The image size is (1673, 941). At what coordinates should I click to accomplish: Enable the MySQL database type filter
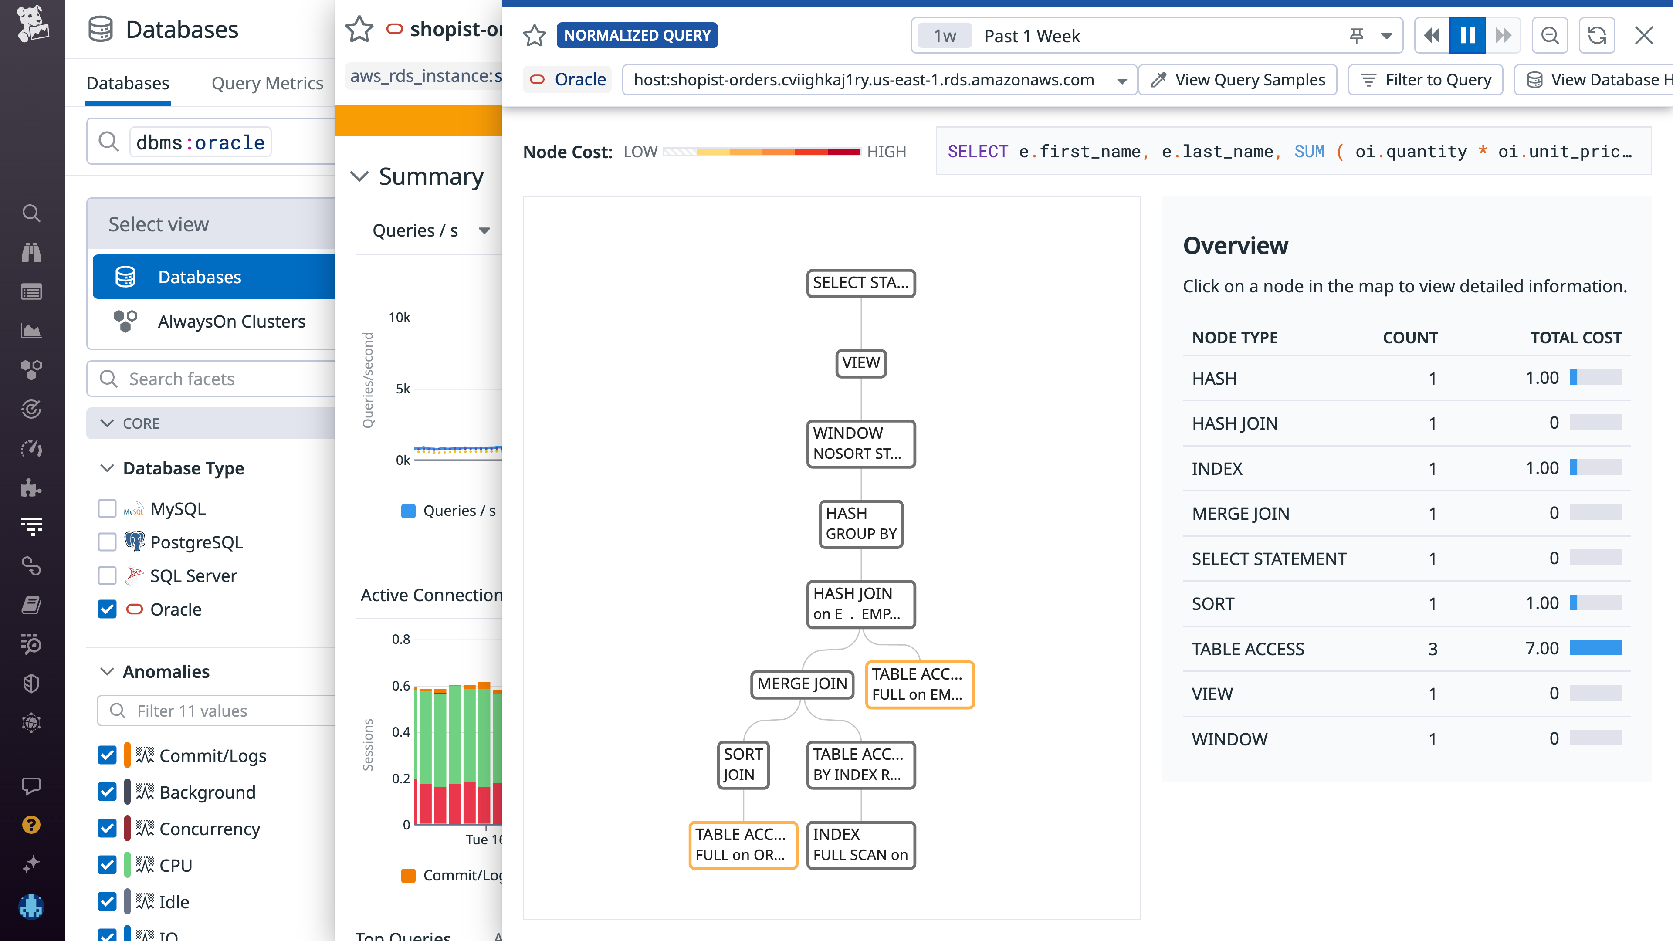pos(106,508)
